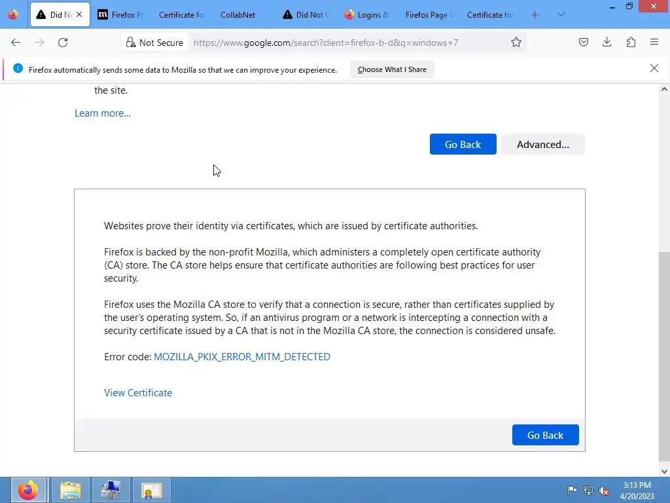Switch to the 'Firefox Page I' tab
Viewport: 670px width, 503px height.
tap(428, 14)
